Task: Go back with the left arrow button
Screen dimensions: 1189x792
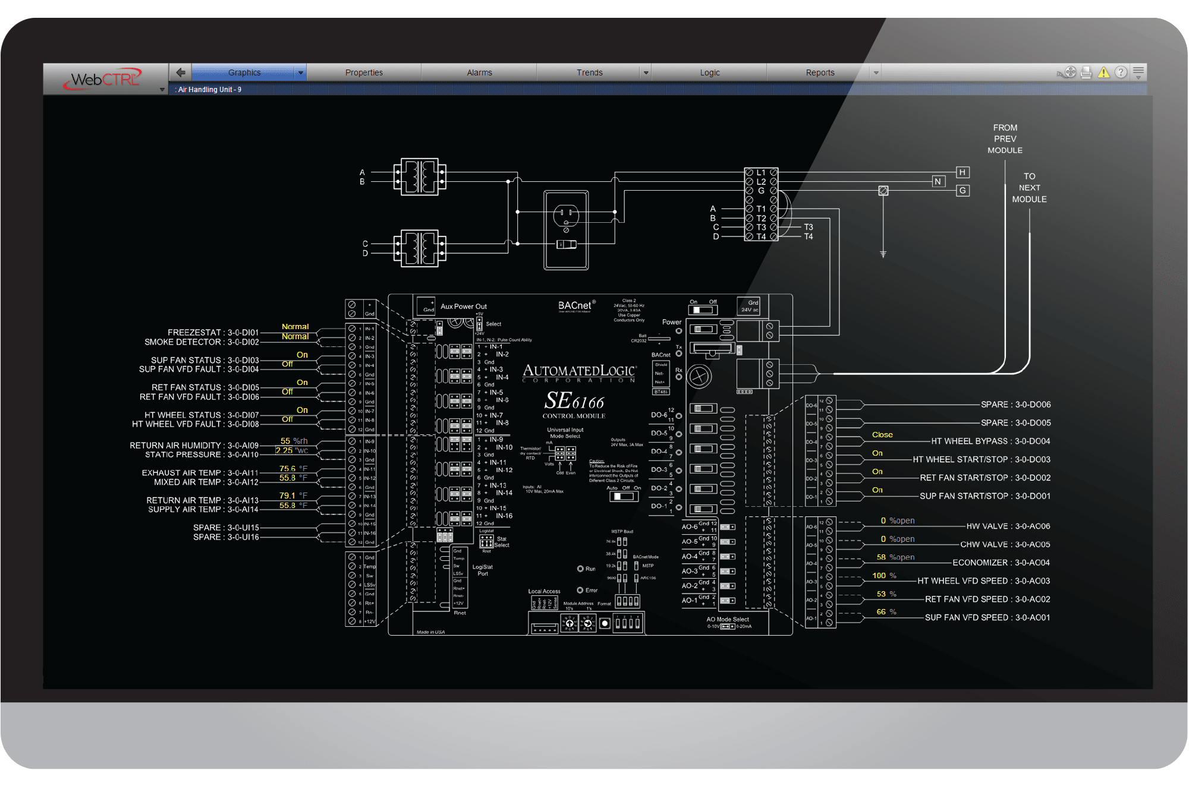Action: [180, 72]
